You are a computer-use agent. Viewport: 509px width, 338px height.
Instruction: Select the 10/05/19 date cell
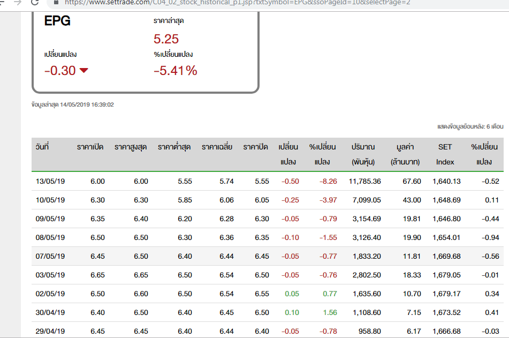coord(50,200)
